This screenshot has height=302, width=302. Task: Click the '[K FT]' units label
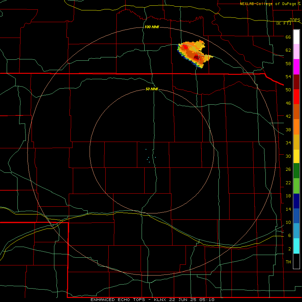click(x=284, y=23)
